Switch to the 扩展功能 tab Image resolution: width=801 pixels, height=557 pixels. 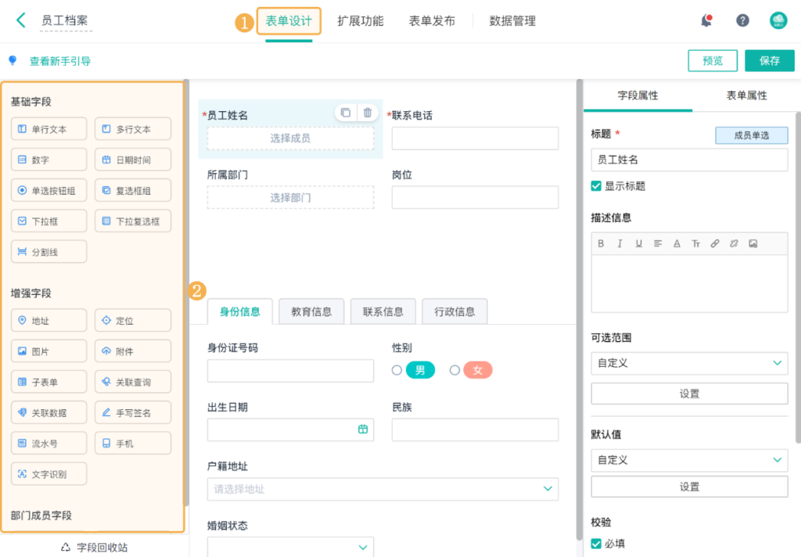(x=361, y=21)
